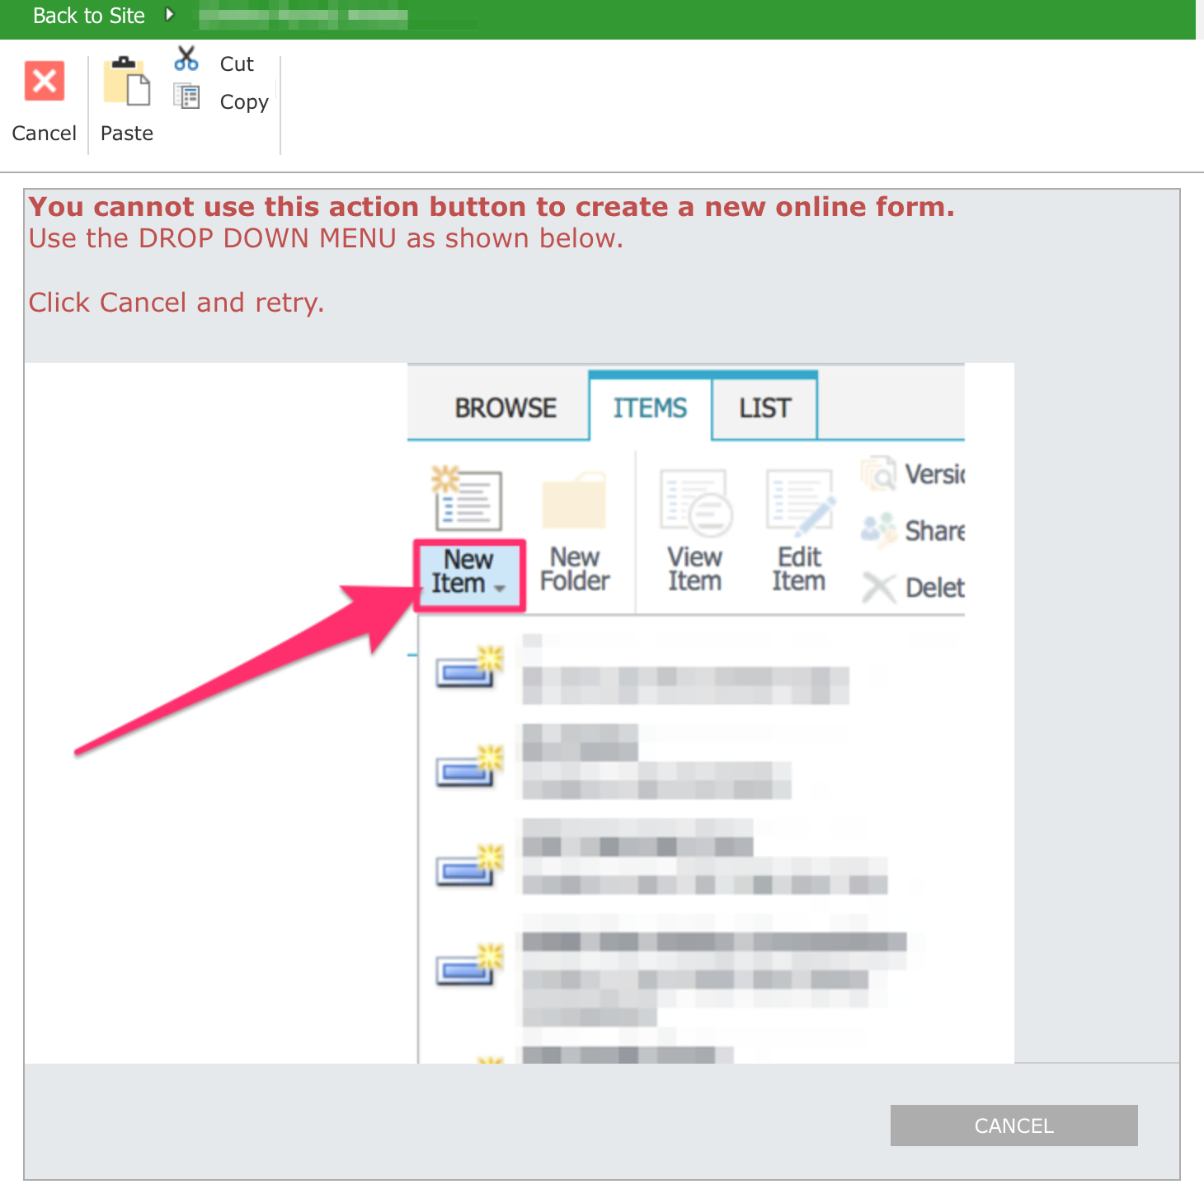Click the View Item icon in pictured ribbon
Image resolution: width=1204 pixels, height=1189 pixels.
(695, 501)
